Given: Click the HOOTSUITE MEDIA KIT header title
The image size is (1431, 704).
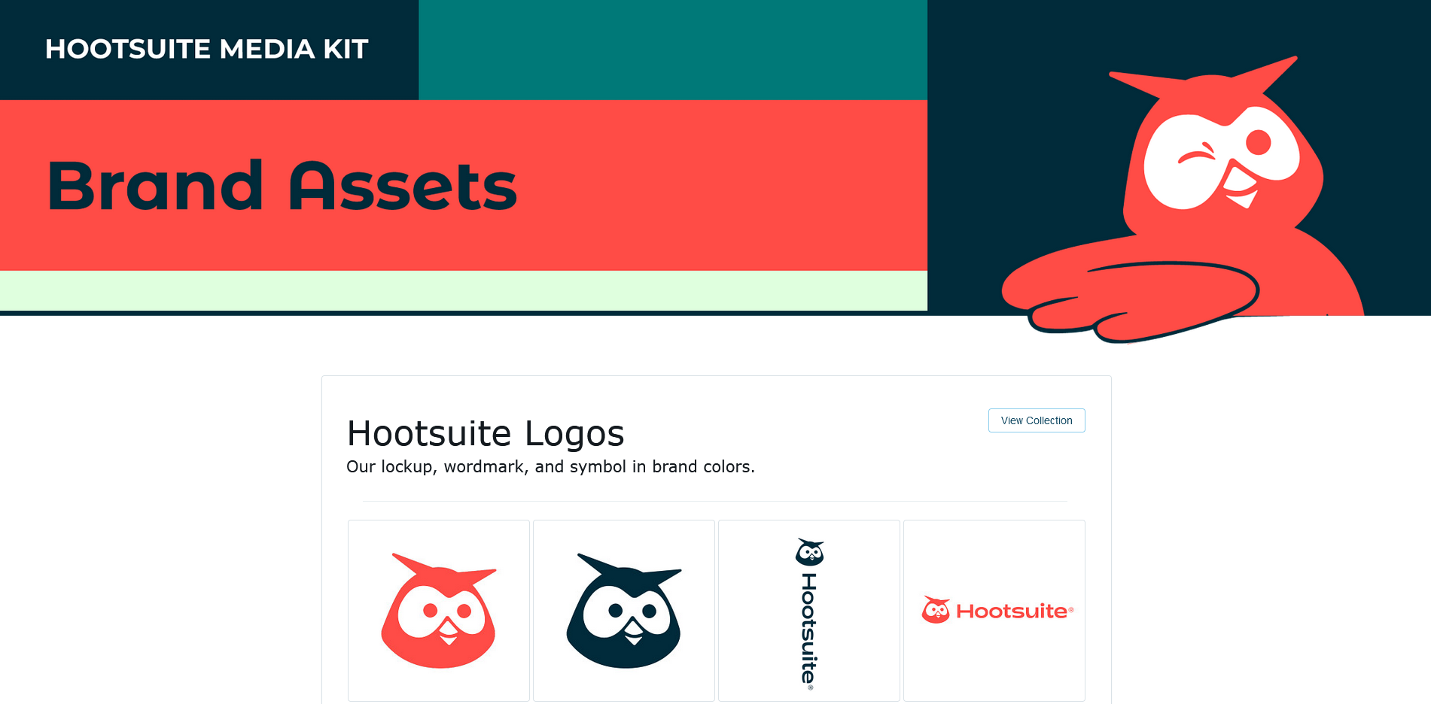Looking at the screenshot, I should pos(207,49).
